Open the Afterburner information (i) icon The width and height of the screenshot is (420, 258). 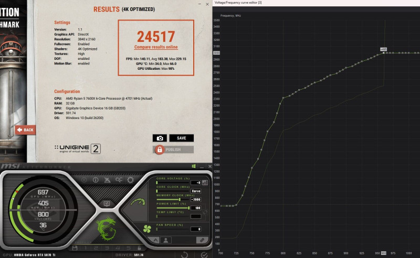pyautogui.click(x=96, y=180)
